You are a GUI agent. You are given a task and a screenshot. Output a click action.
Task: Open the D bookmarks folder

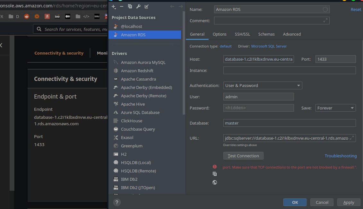click(x=14, y=16)
